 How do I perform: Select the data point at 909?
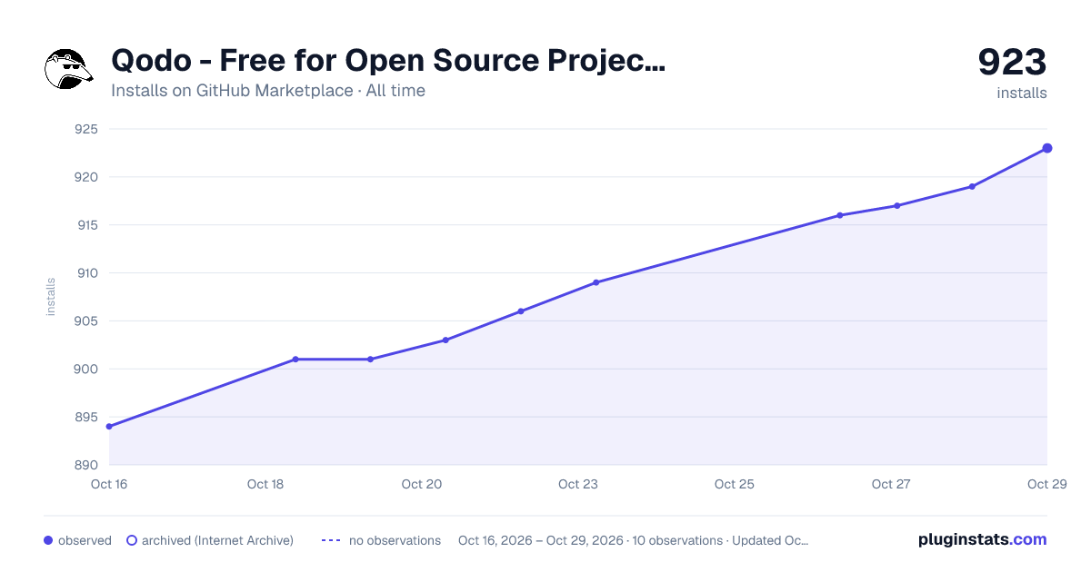coord(596,282)
